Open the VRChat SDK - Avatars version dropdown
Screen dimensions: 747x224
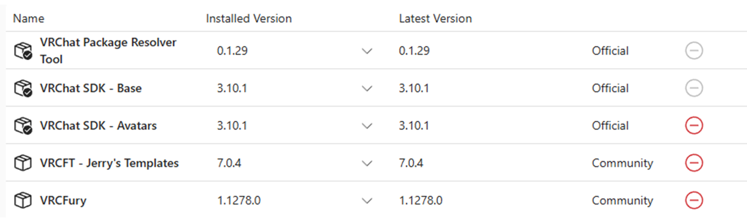point(367,126)
